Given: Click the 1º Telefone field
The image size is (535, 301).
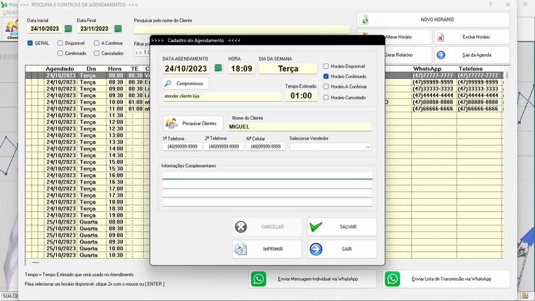Looking at the screenshot, I should (182, 146).
